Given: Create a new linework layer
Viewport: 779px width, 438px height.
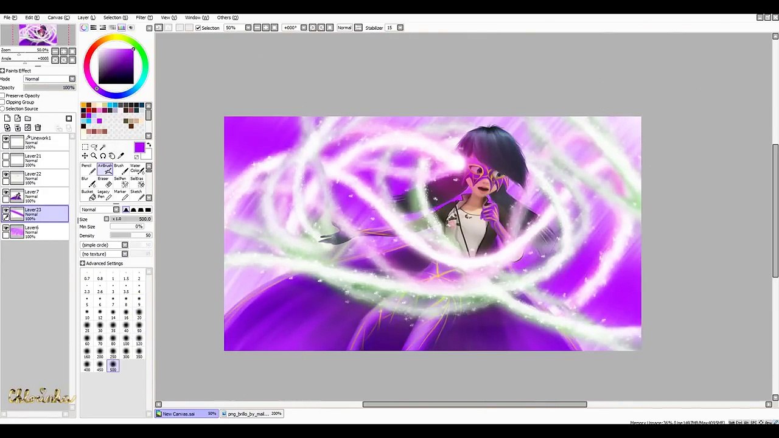Looking at the screenshot, I should (18, 119).
